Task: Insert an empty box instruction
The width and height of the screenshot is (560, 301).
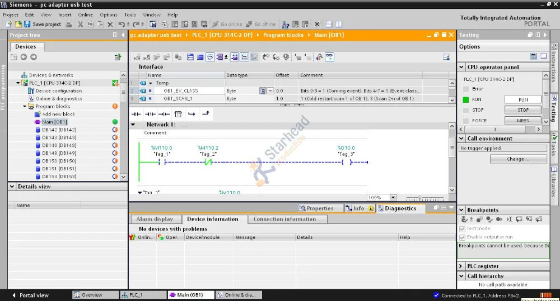Action: 178,114
